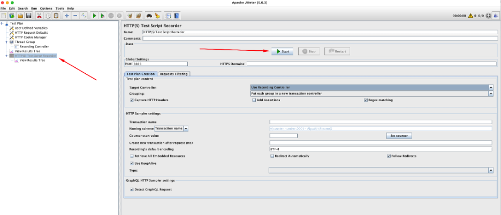This screenshot has height=215, width=501.
Task: Open the Edit menu
Action: [12, 9]
